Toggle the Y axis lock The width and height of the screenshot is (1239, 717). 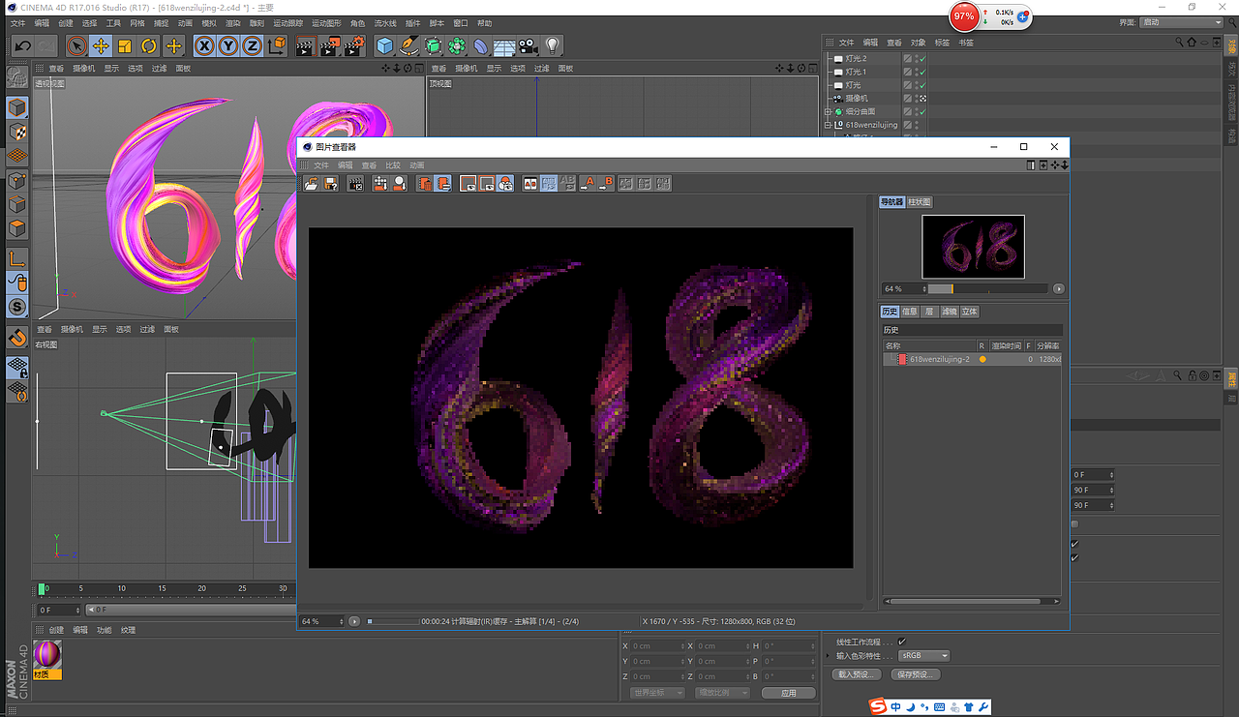pos(228,45)
